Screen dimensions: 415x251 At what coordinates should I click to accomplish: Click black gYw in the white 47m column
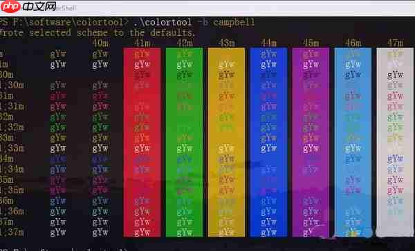[396, 75]
